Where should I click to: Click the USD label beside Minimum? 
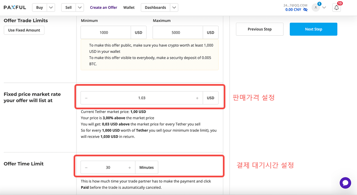[x=138, y=32]
